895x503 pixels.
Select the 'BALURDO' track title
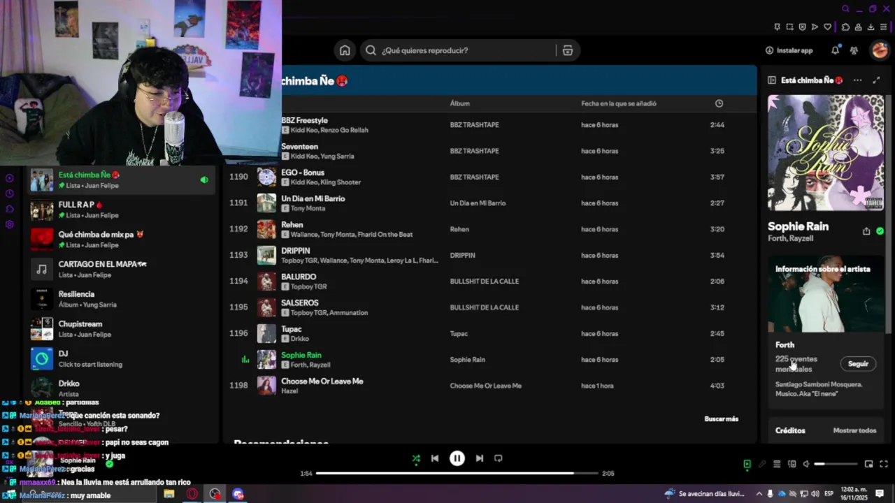[299, 277]
